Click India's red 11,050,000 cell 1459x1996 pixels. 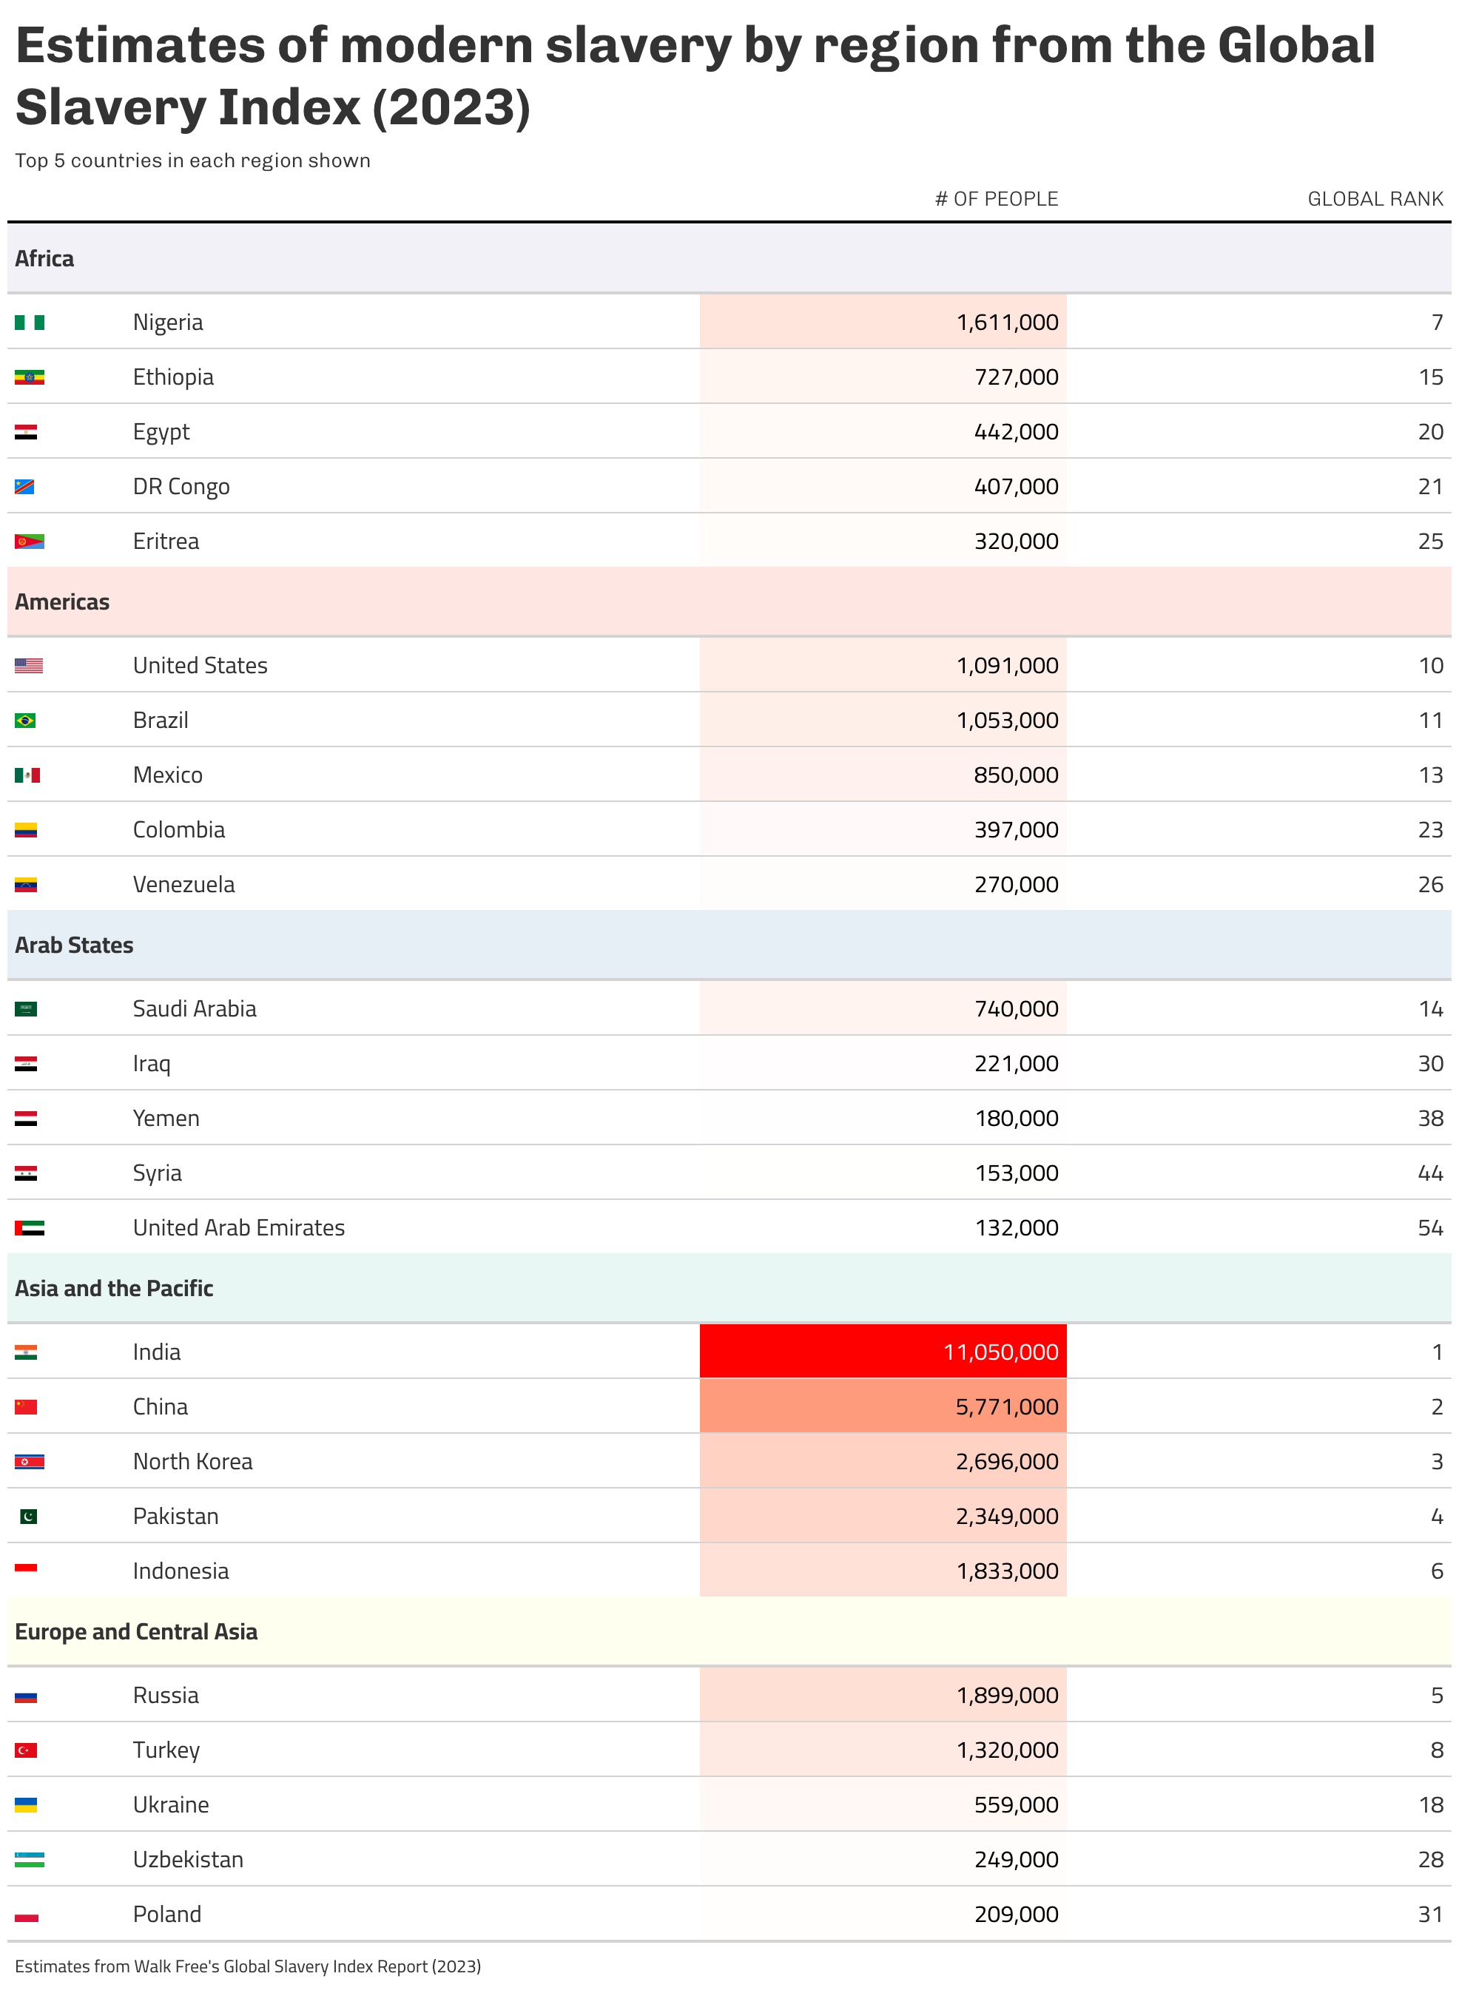[x=883, y=1352]
